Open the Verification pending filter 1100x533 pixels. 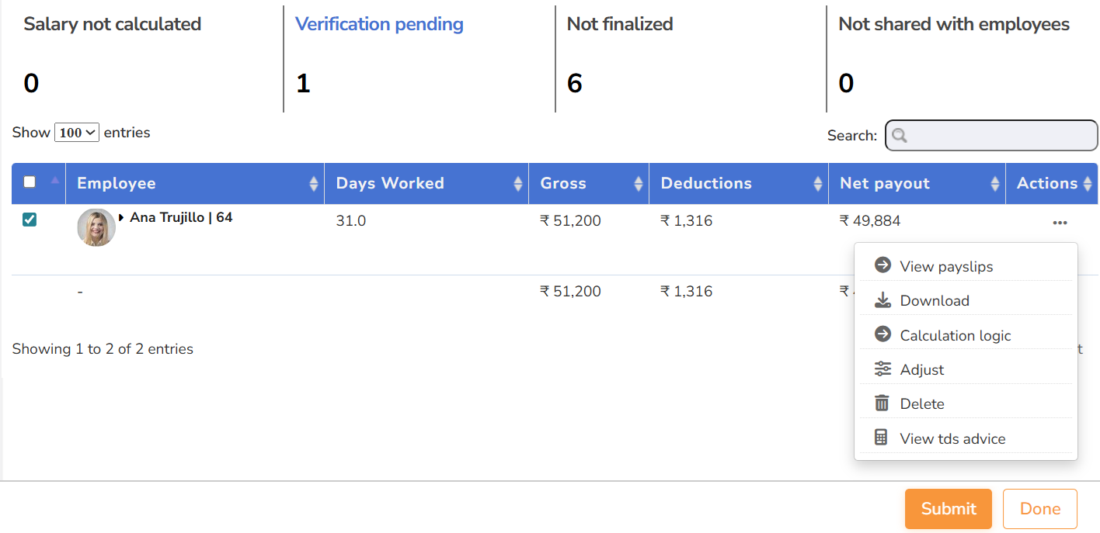379,24
